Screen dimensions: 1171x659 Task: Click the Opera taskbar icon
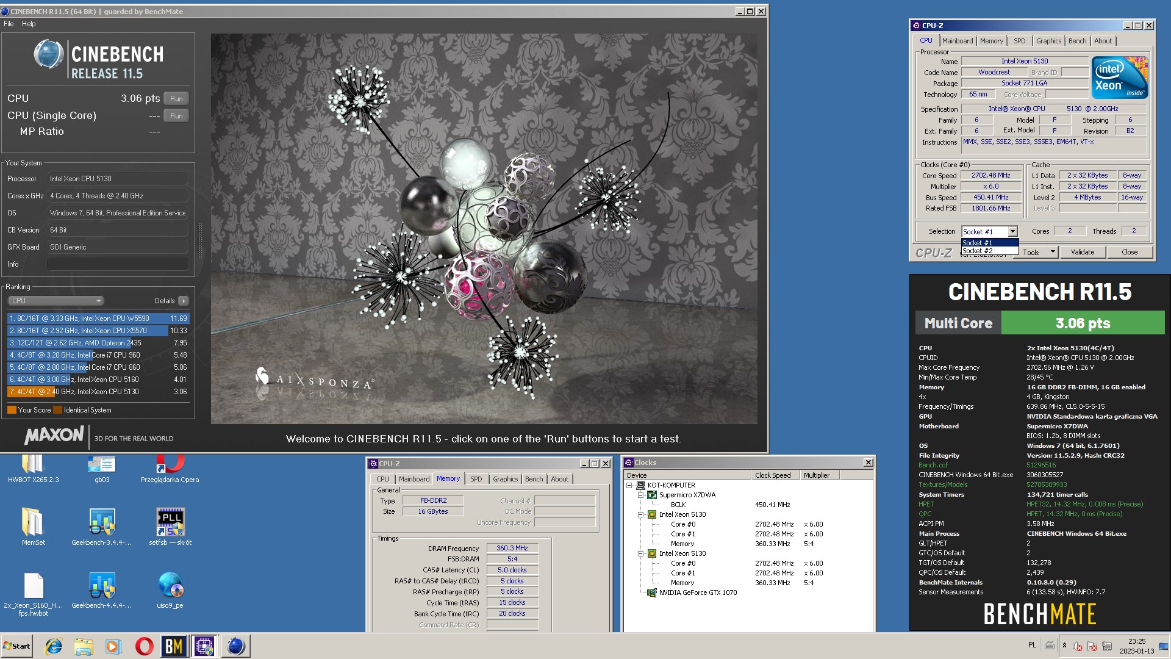pos(144,646)
